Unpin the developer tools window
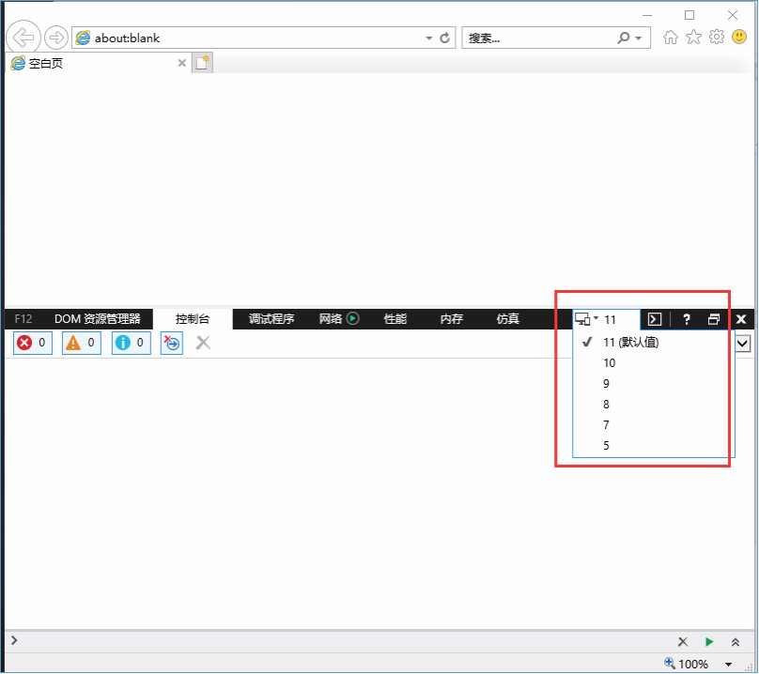Viewport: 759px width, 674px height. [714, 319]
